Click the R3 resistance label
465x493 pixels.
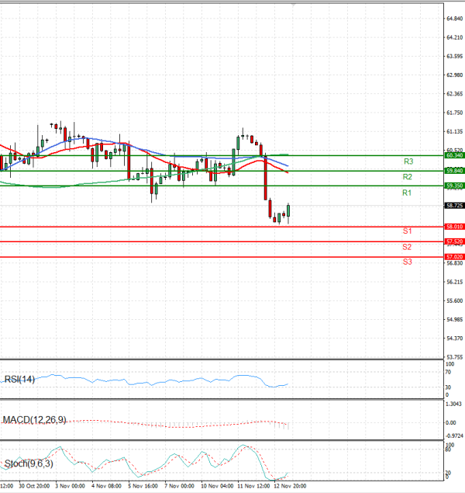click(408, 161)
